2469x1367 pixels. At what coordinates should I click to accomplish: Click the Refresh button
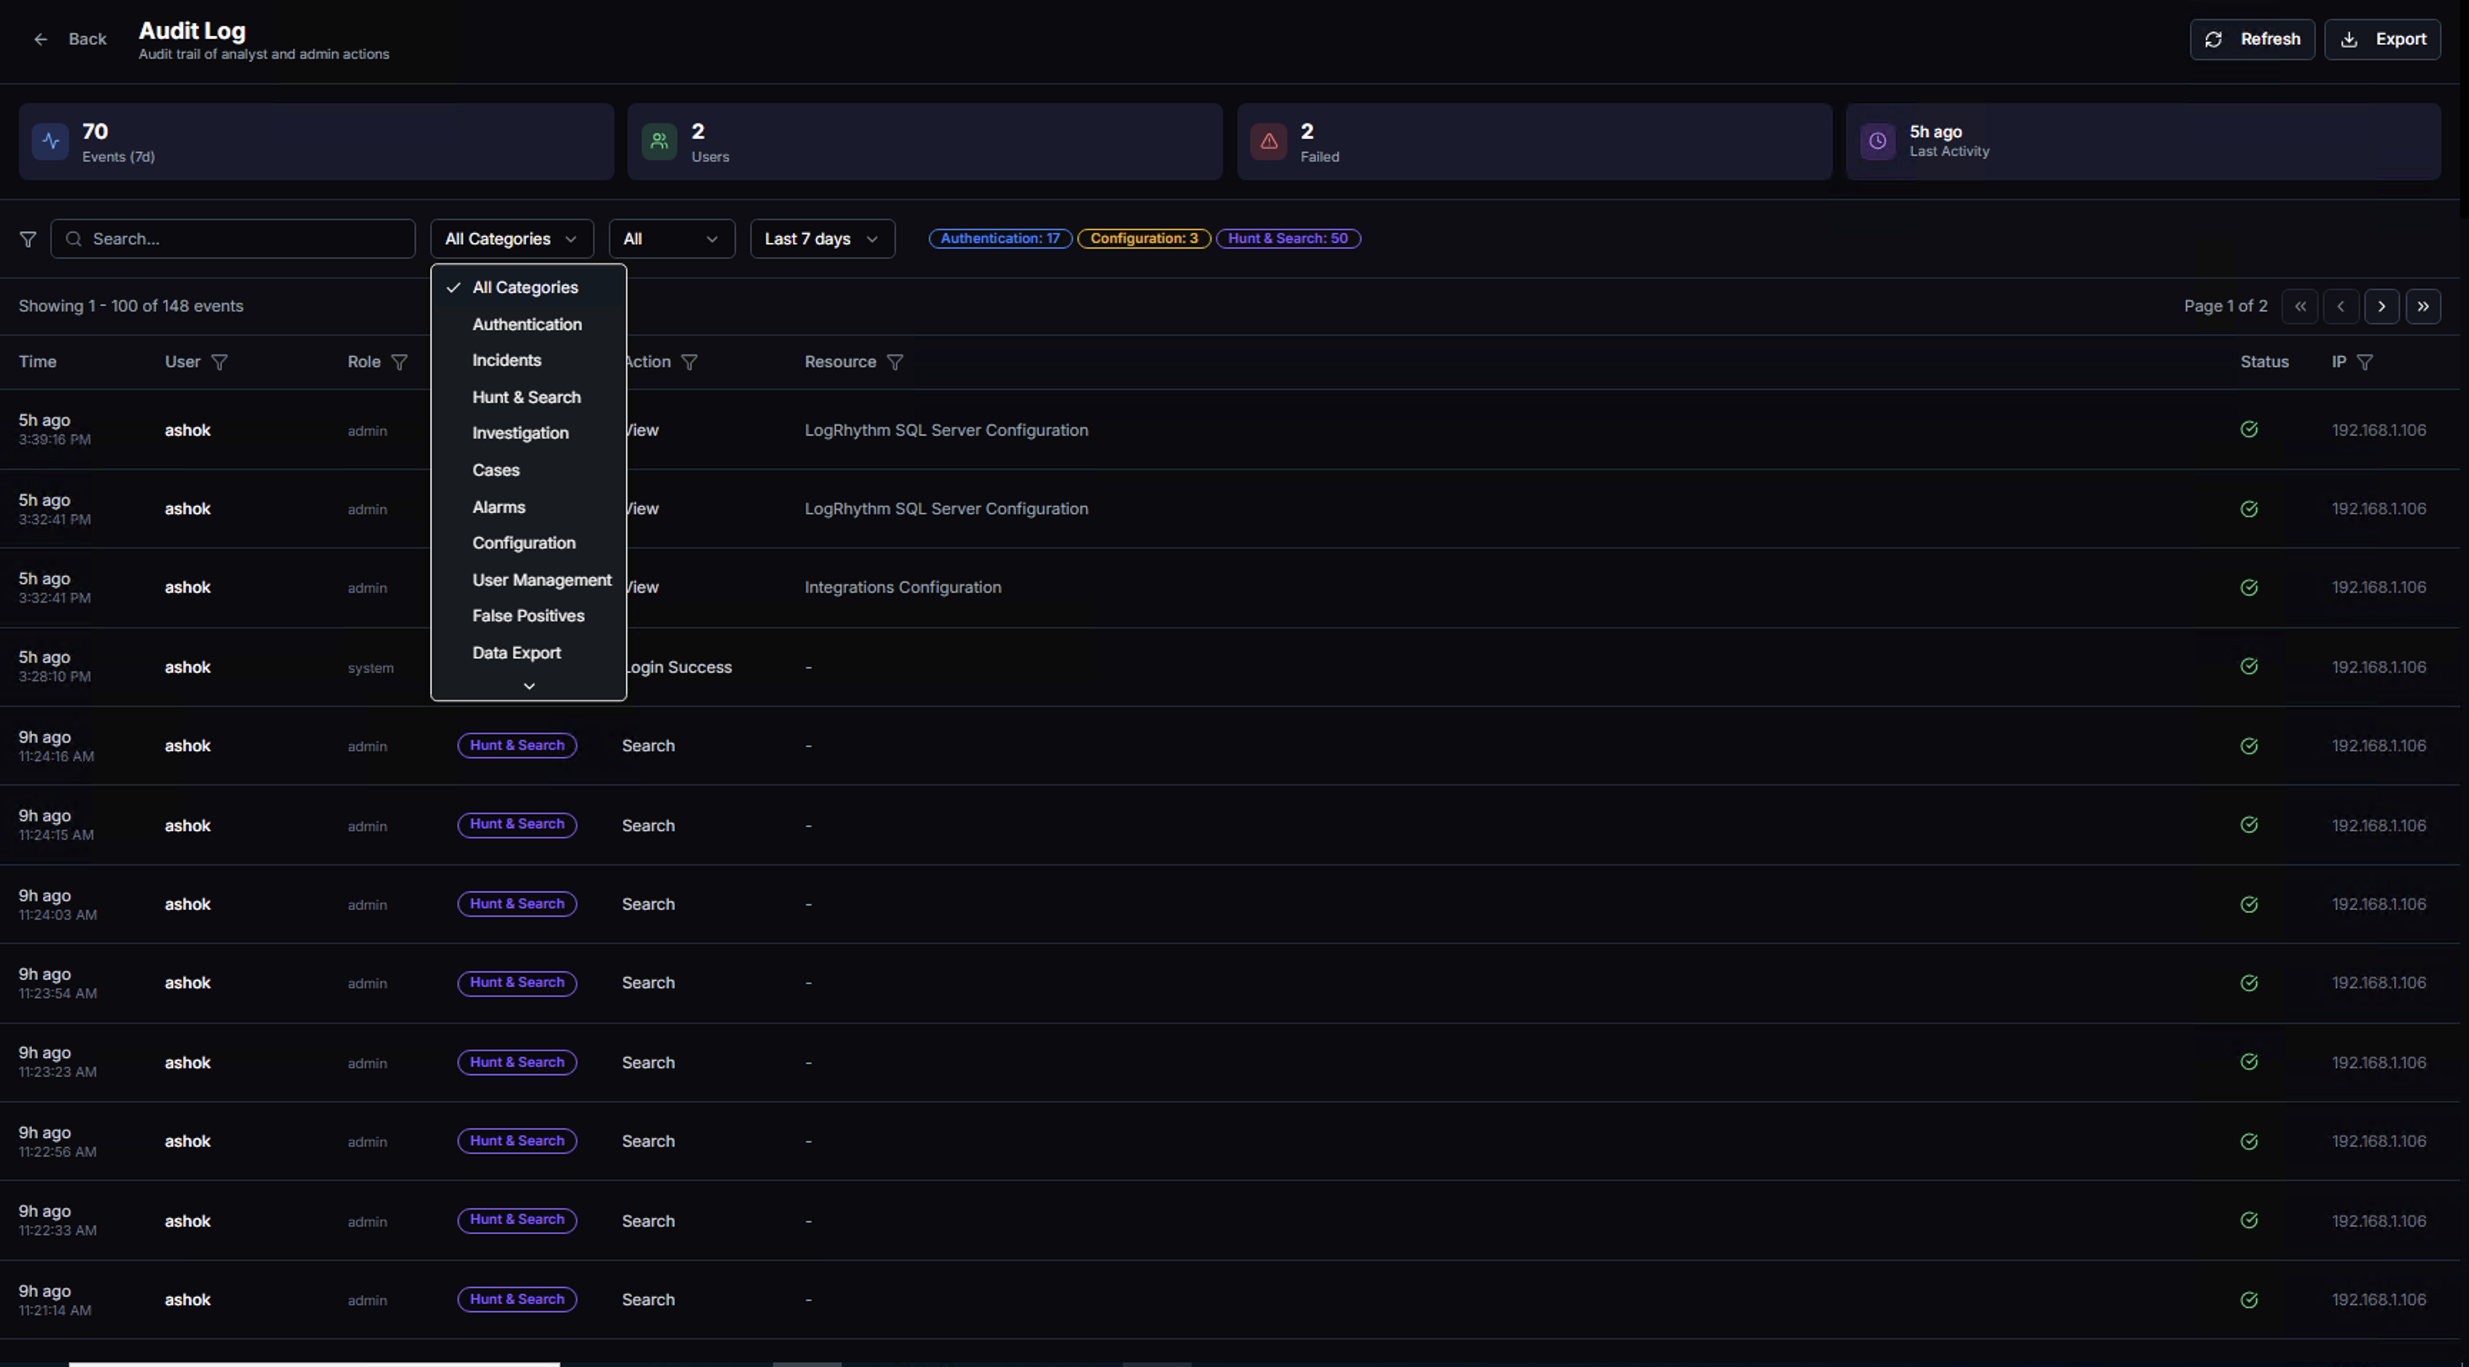click(x=2253, y=39)
